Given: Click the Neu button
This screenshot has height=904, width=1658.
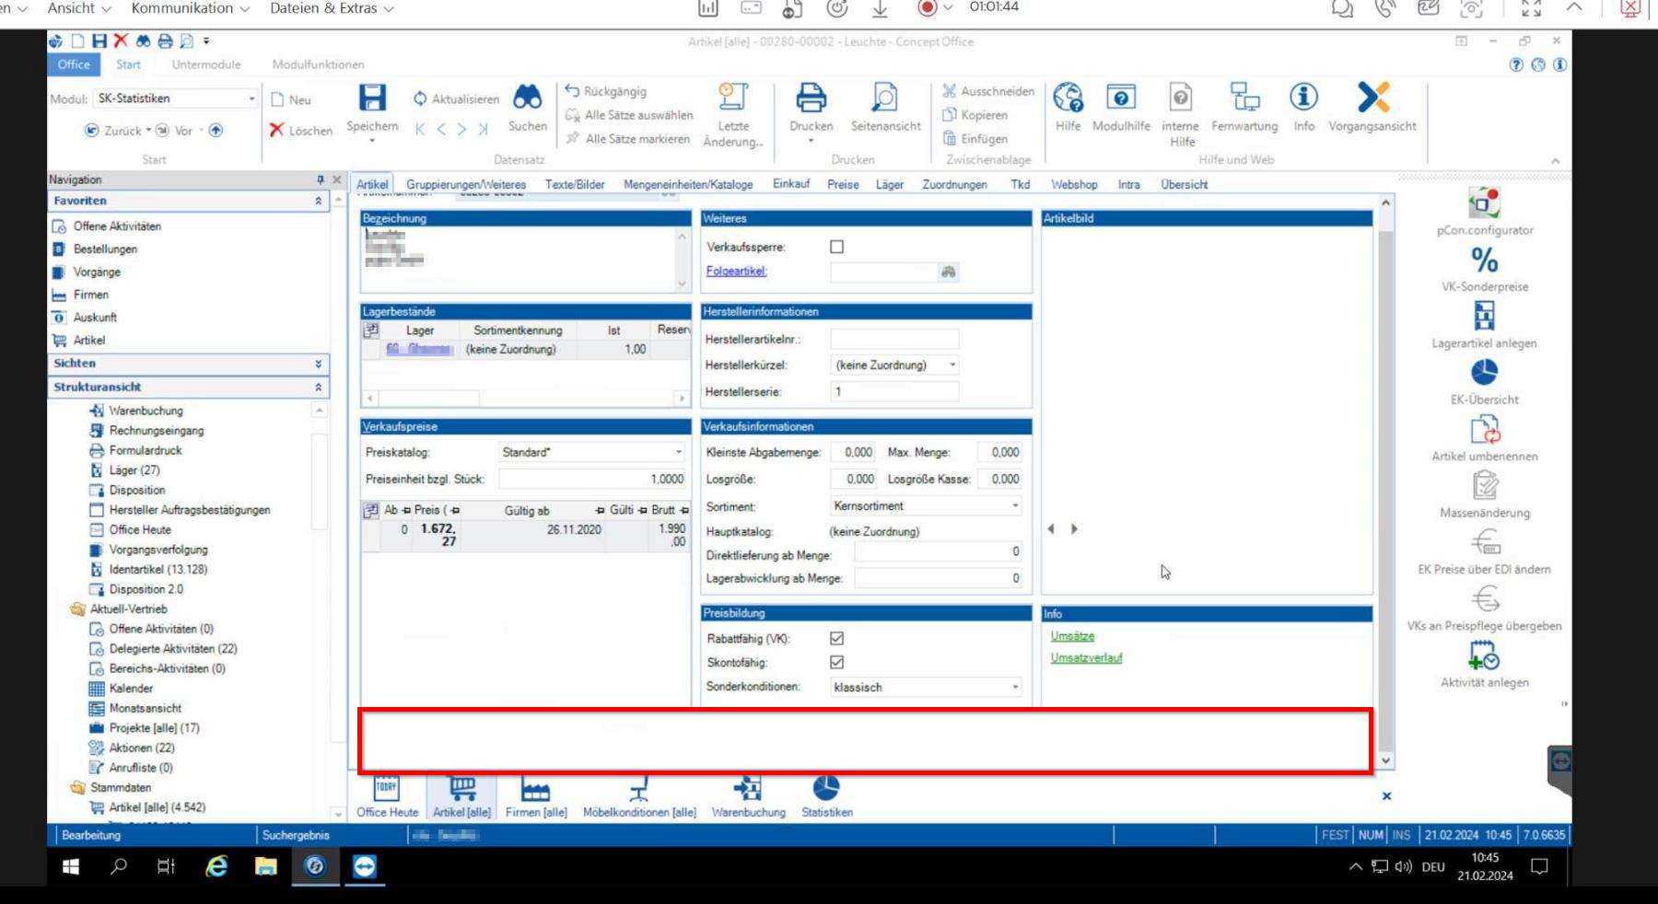Looking at the screenshot, I should click(291, 100).
